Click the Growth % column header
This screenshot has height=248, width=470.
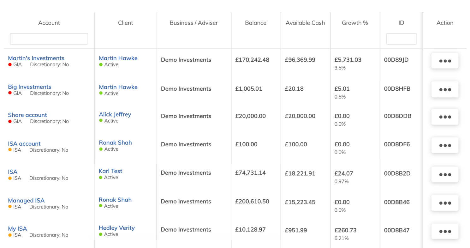pos(355,23)
